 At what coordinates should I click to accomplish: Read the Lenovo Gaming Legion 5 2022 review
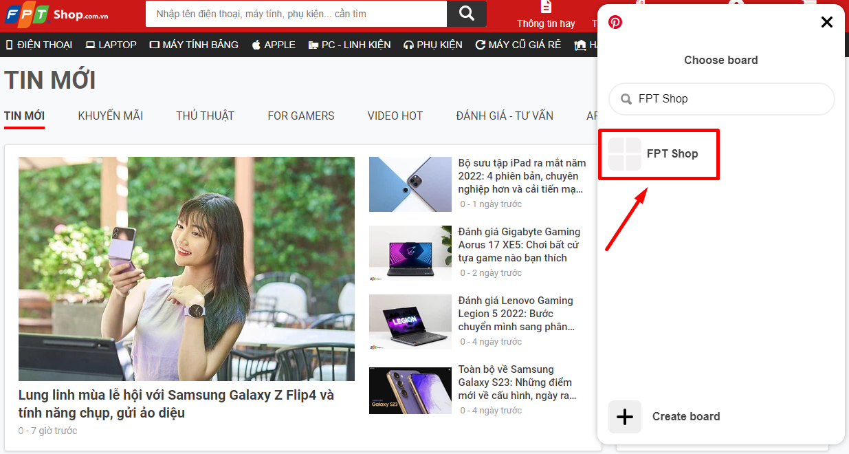(x=517, y=314)
